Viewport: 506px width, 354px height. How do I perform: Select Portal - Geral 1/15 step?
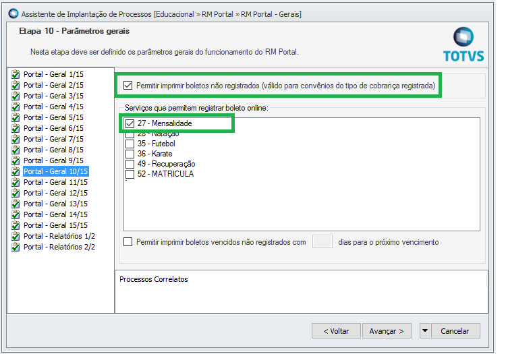click(x=53, y=74)
